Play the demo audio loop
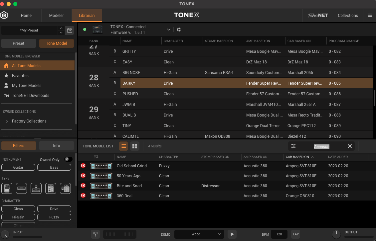This screenshot has width=376, height=241. point(232,234)
